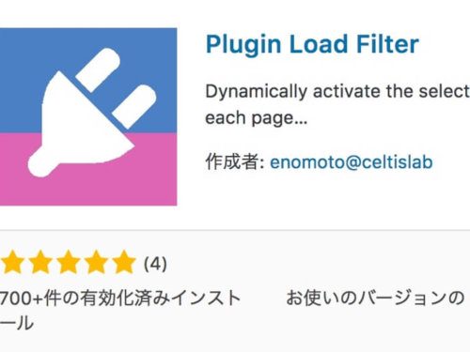Click the お使いのバージョンの compatibility text

[x=375, y=298]
